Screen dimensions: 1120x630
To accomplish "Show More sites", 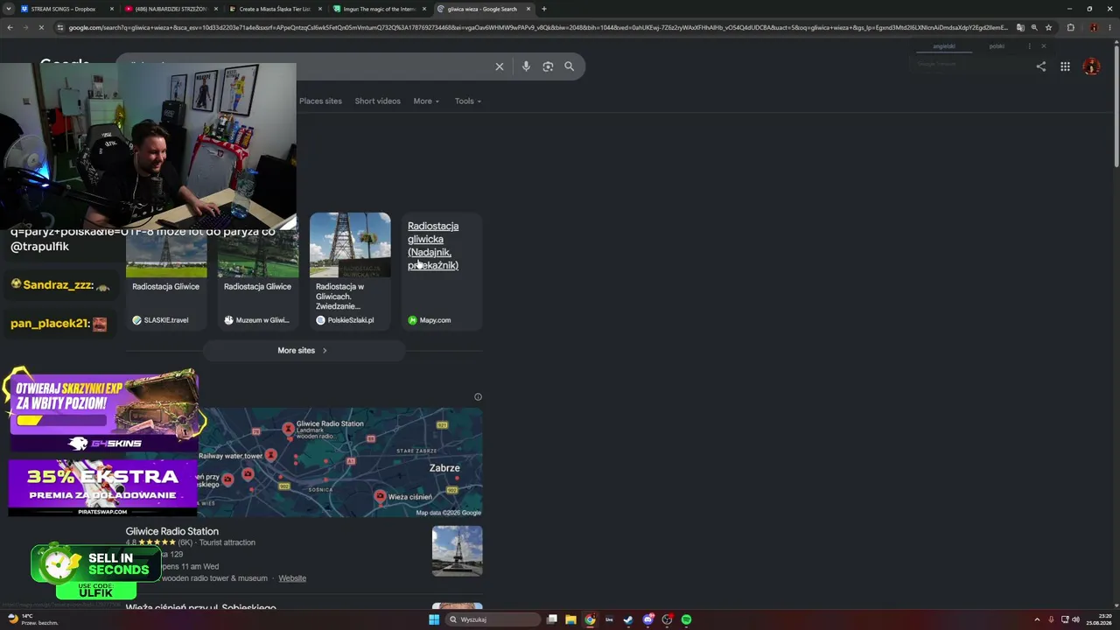I will 303,351.
